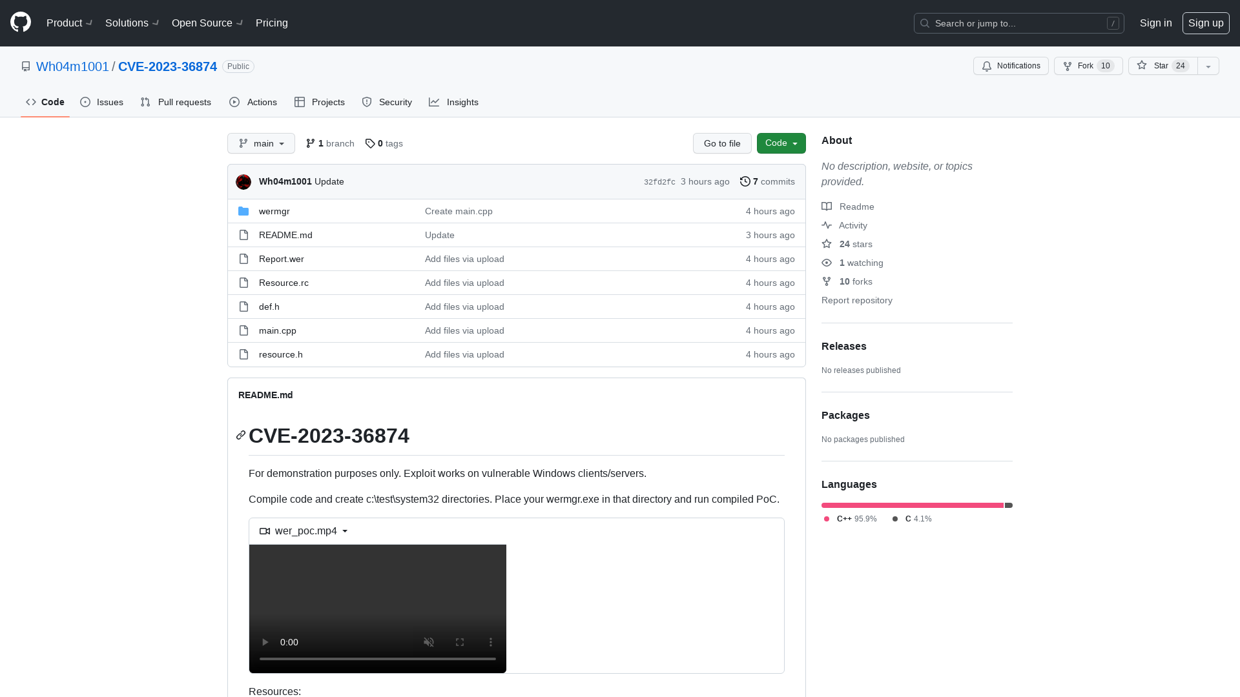The width and height of the screenshot is (1240, 697).
Task: Click the Notifications bell icon
Action: [x=987, y=66]
